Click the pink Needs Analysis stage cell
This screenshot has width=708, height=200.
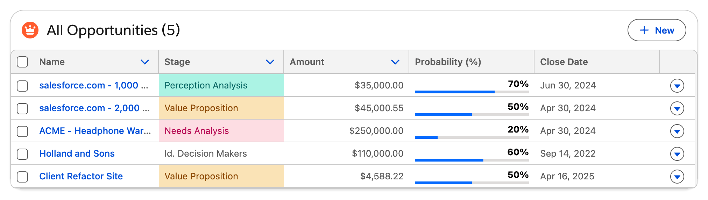tap(221, 131)
